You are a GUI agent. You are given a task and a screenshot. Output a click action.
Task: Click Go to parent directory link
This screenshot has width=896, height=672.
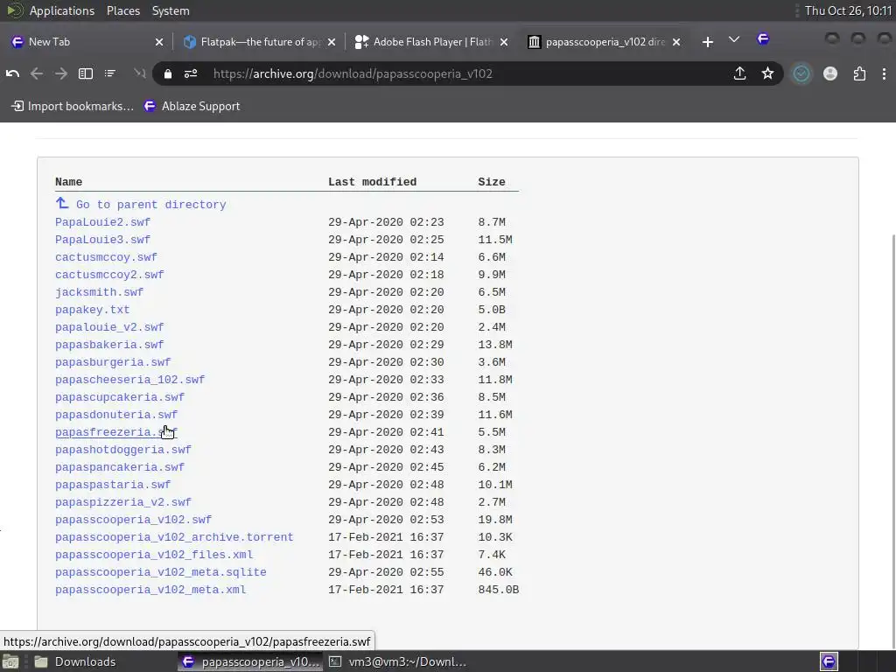(x=141, y=204)
